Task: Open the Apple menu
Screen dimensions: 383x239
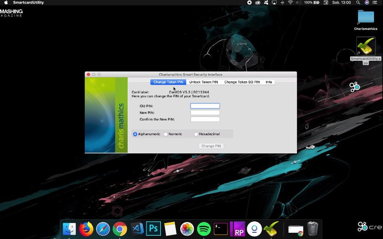Action: point(6,3)
